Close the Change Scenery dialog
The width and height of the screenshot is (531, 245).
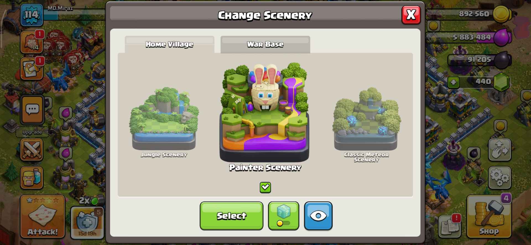[x=411, y=15]
